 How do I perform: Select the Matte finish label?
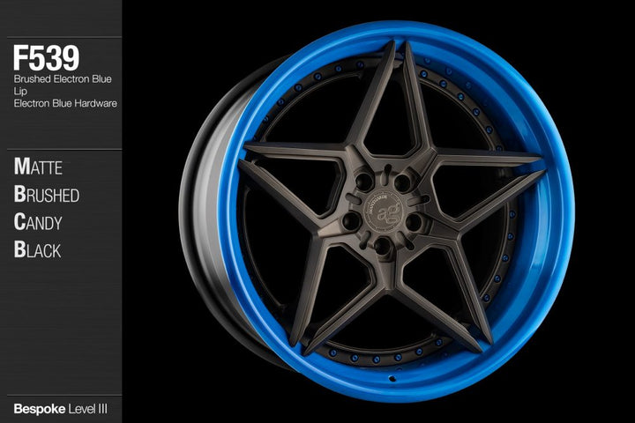39,167
